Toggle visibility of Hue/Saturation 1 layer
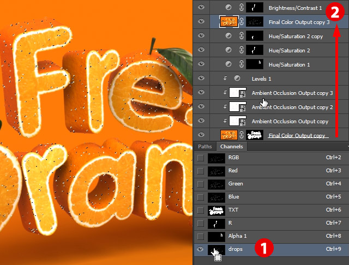The image size is (349, 265). pos(201,64)
